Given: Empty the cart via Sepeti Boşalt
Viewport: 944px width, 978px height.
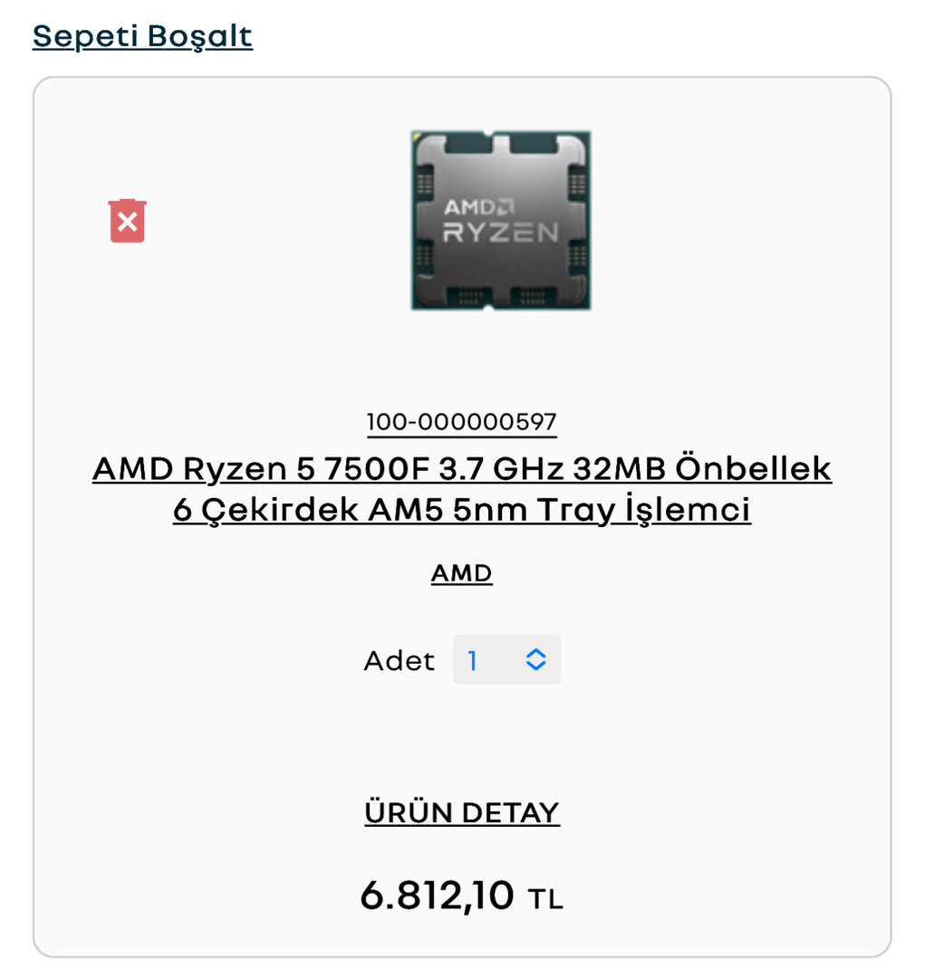Looking at the screenshot, I should pyautogui.click(x=142, y=36).
